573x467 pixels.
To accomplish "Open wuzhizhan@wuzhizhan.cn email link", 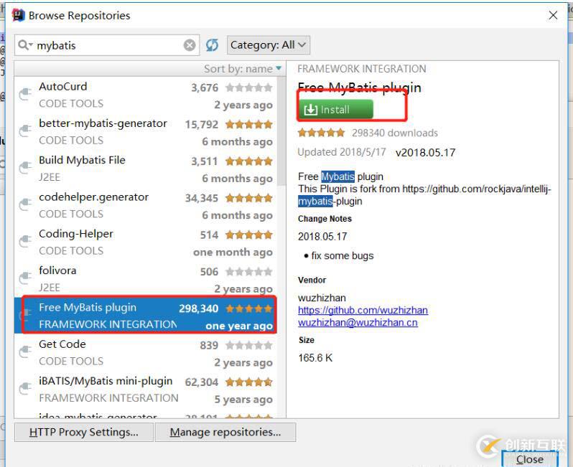I will (x=358, y=322).
